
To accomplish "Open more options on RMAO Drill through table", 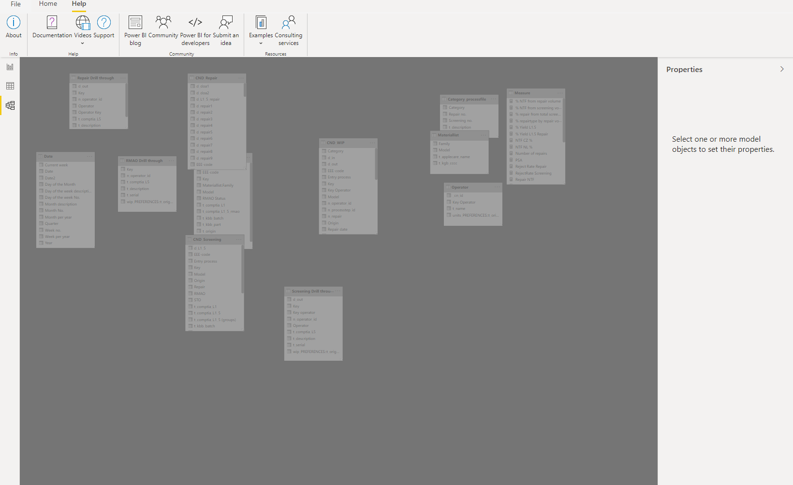I will click(x=171, y=161).
